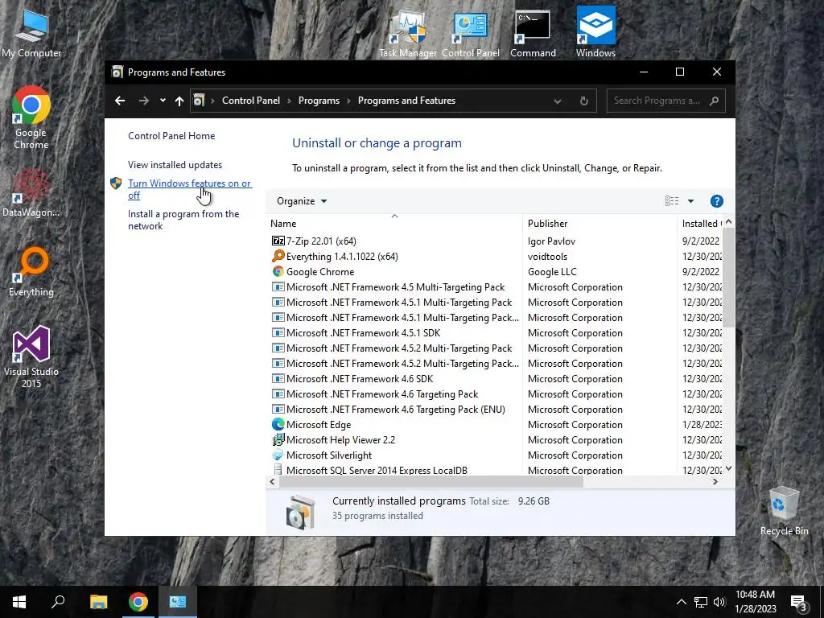
Task: Open DataWagon desktop shortcut
Action: point(31,192)
